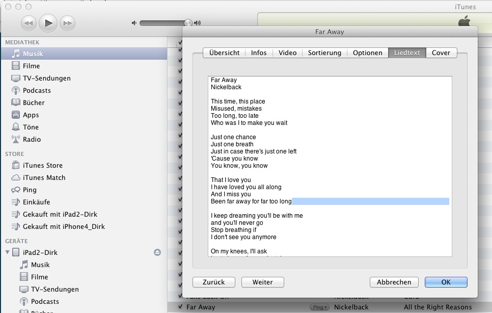492x313 pixels.
Task: Open the Übersicht tab
Action: tap(224, 53)
